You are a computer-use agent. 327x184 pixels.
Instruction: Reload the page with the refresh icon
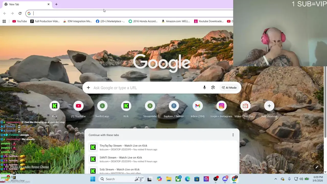tap(20, 13)
